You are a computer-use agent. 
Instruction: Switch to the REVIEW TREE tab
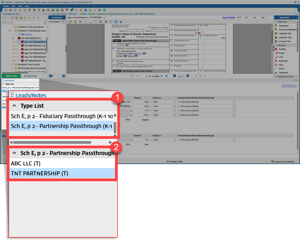(31, 76)
